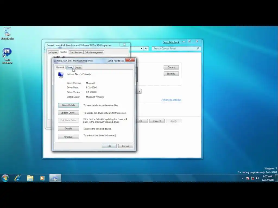This screenshot has height=208, width=278.
Task: Click Cancel in the Control Panel window
Action: 157,121
